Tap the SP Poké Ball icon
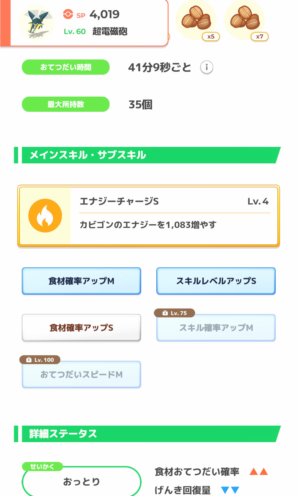Viewport: 297px width, 496px height. 68,14
